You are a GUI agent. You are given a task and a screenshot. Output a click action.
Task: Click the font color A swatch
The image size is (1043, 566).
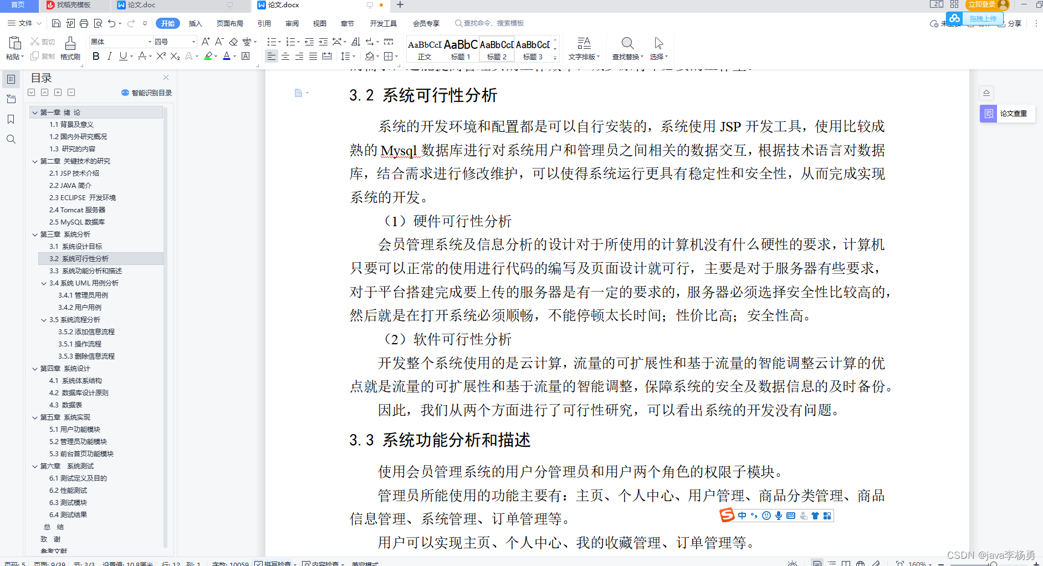(x=227, y=56)
